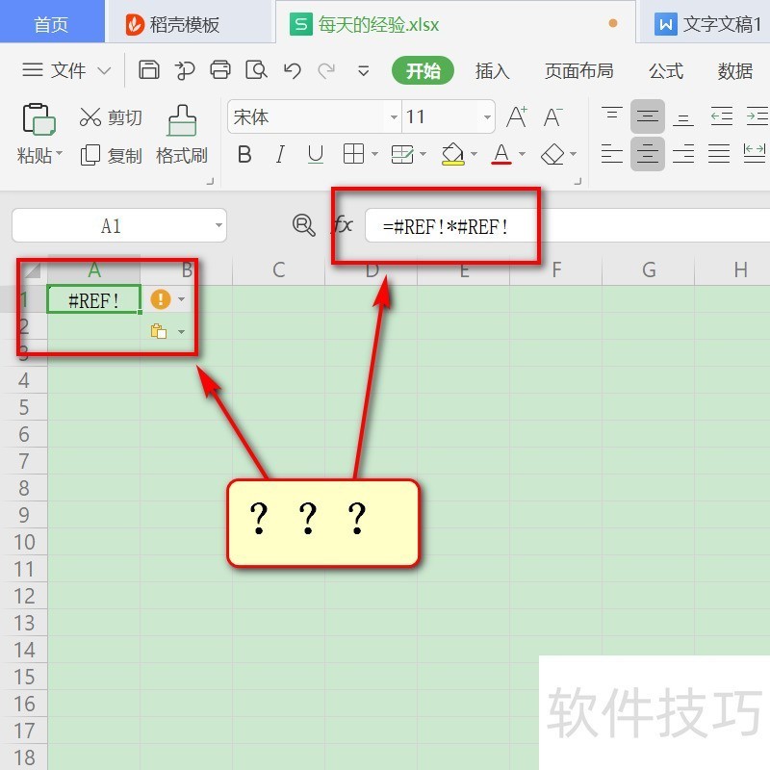The image size is (770, 770).
Task: Toggle Bold formatting
Action: (244, 155)
